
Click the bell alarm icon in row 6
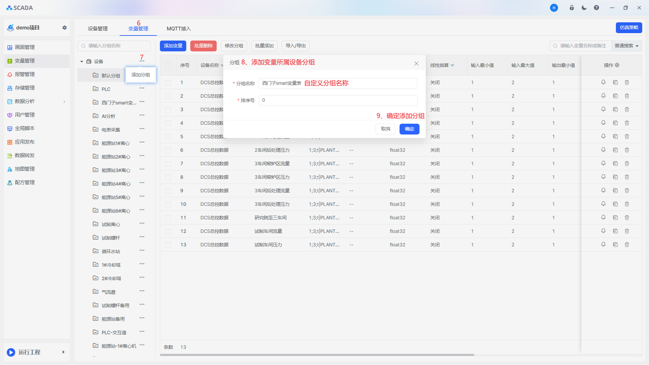pyautogui.click(x=603, y=150)
